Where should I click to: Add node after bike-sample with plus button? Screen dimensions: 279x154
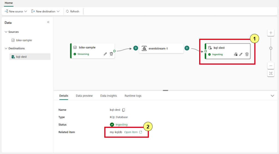point(136,48)
